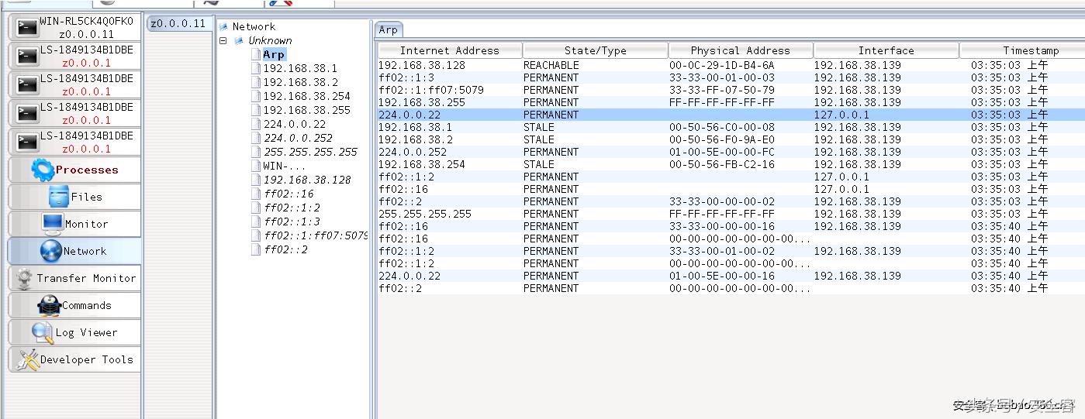
Task: Select 192.168.38.128 in the network tree
Action: (x=307, y=180)
